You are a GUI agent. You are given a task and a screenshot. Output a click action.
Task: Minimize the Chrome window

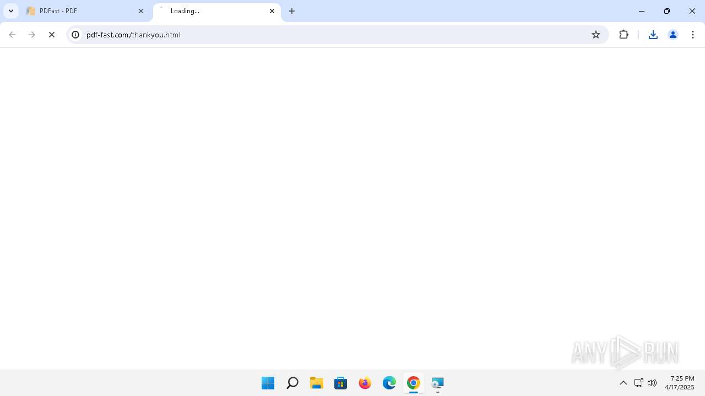[x=642, y=11]
